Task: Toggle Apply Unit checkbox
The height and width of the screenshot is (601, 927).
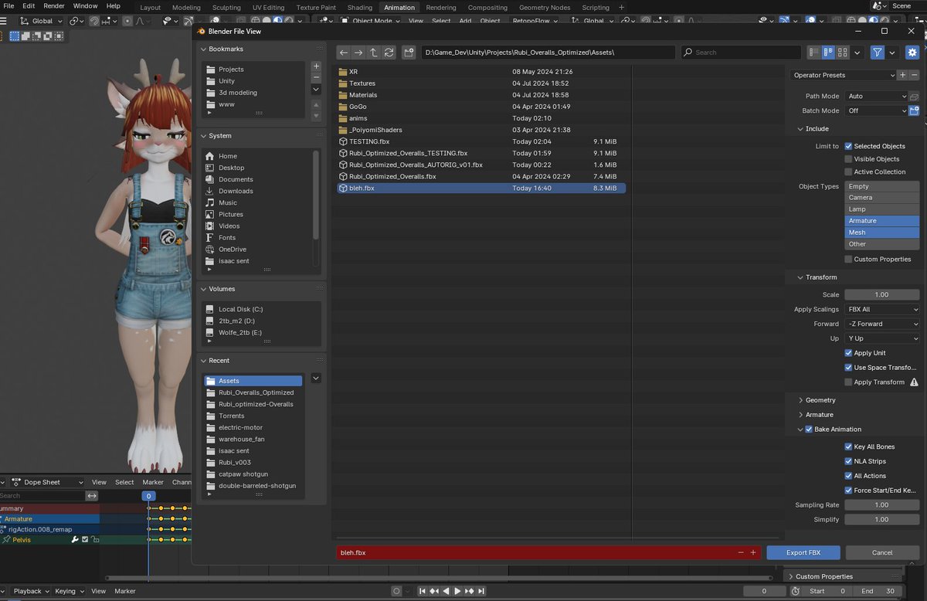Action: click(x=848, y=353)
